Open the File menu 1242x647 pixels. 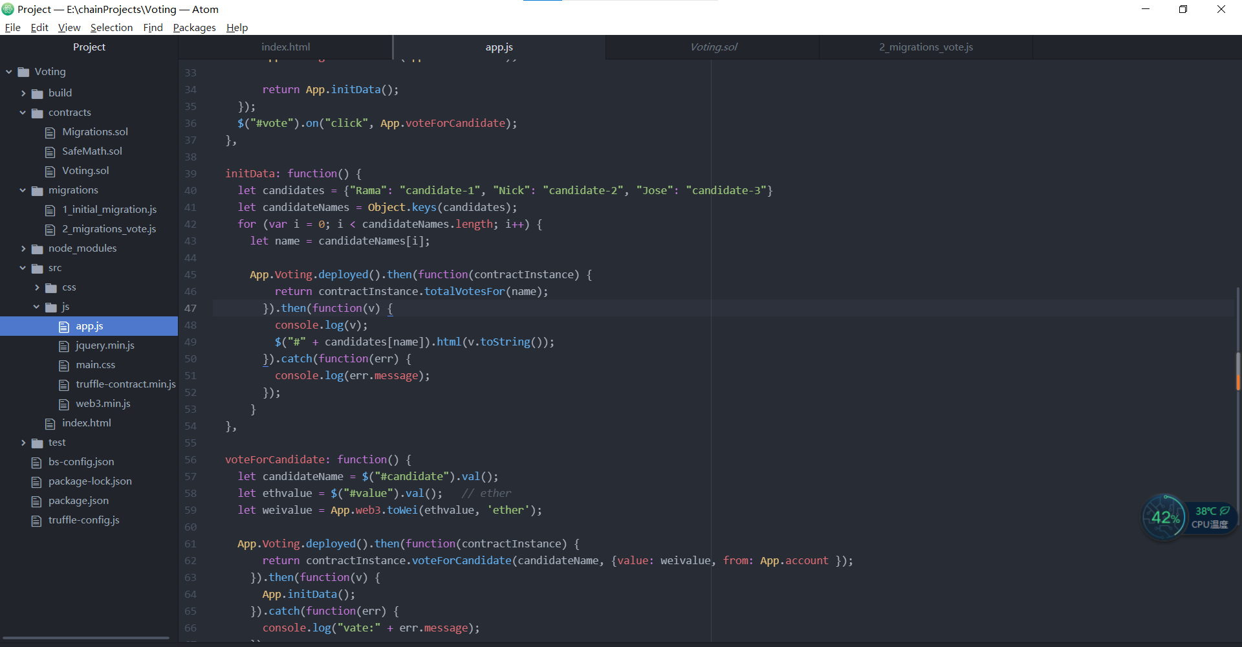point(13,27)
